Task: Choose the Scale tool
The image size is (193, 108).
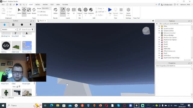Action: [x=29, y=11]
